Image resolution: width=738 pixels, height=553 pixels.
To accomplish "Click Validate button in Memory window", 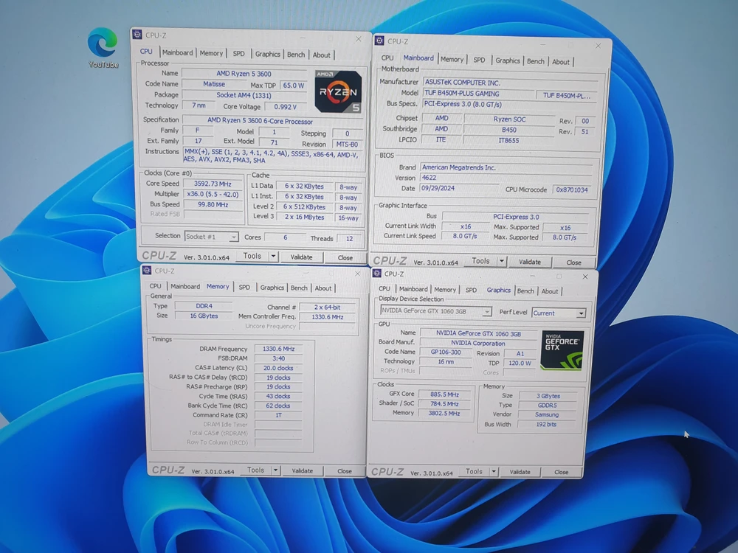I will click(302, 470).
